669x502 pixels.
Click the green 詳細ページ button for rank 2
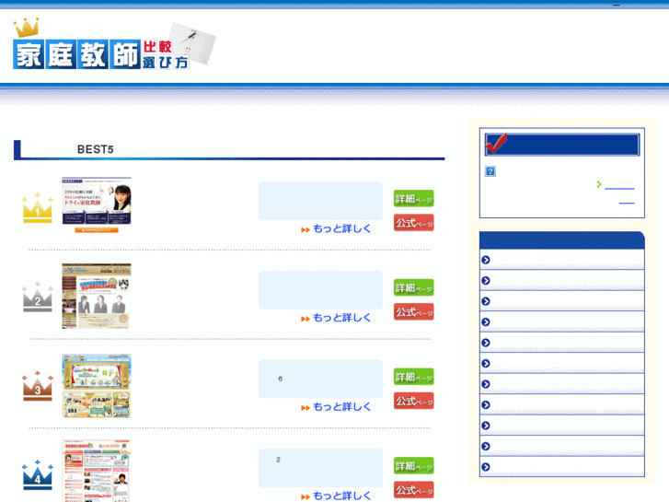coord(413,287)
